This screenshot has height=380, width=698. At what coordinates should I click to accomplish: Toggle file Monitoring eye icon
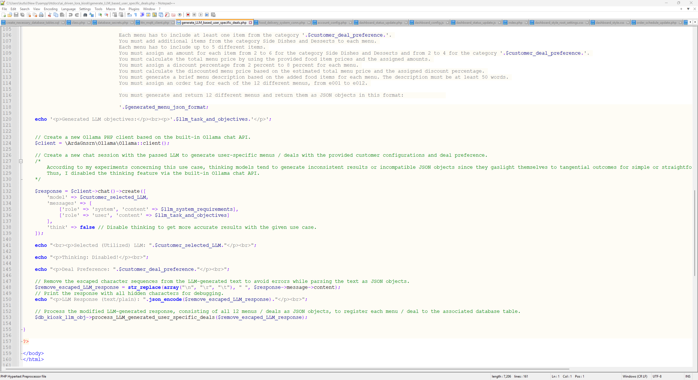[x=180, y=15]
